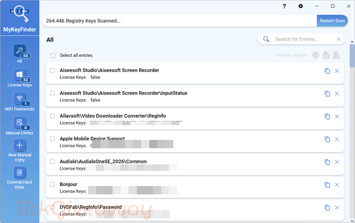Delete Aiseesoft Screen Recorder entry
Image resolution: width=355 pixels, height=223 pixels.
pos(337,71)
